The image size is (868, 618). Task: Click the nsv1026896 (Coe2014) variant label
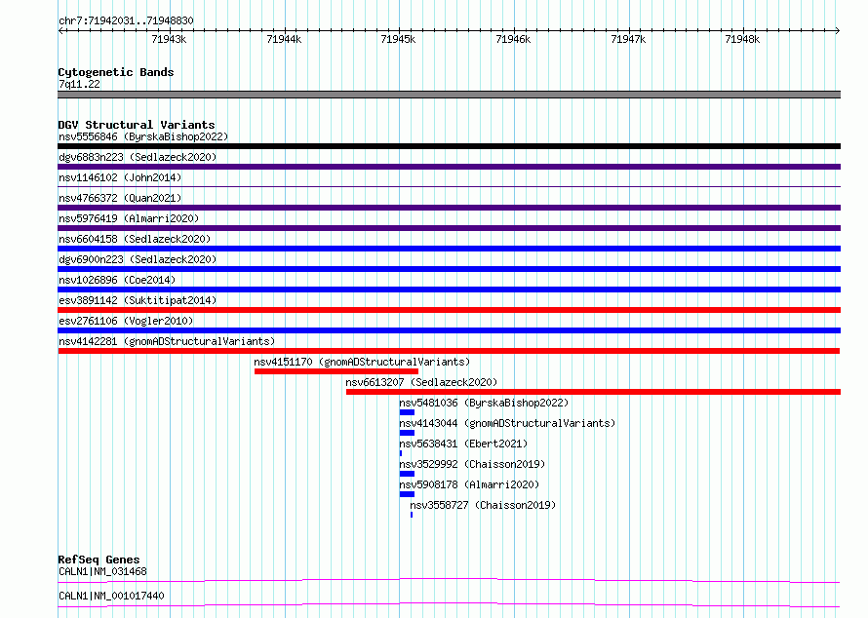[117, 280]
